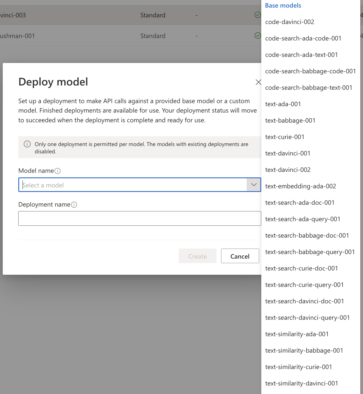Image resolution: width=363 pixels, height=394 pixels.
Task: Click the green success check in cushman-001 row
Action: 258,36
